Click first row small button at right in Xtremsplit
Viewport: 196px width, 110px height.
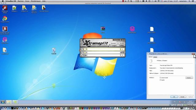click(123, 49)
